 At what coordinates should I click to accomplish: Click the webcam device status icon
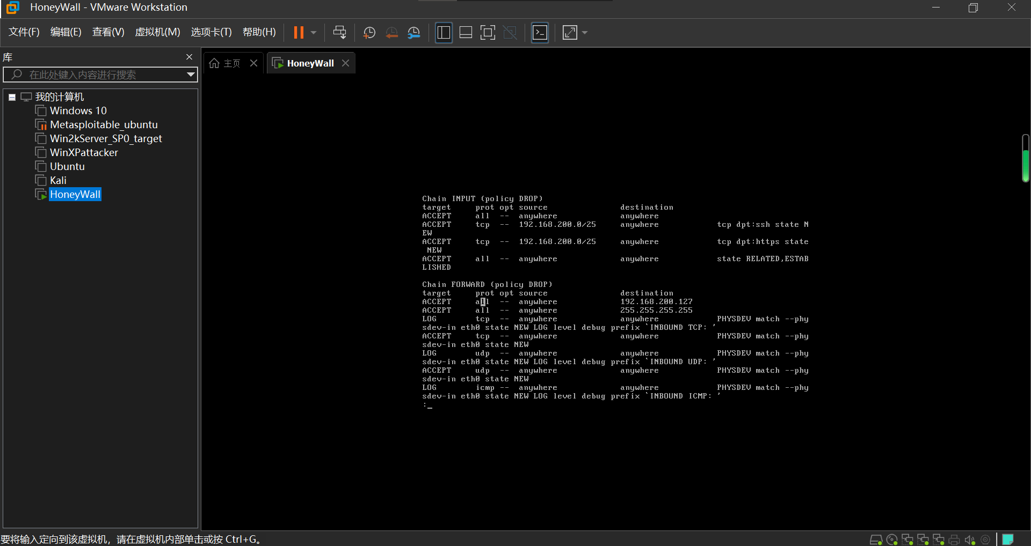click(985, 540)
